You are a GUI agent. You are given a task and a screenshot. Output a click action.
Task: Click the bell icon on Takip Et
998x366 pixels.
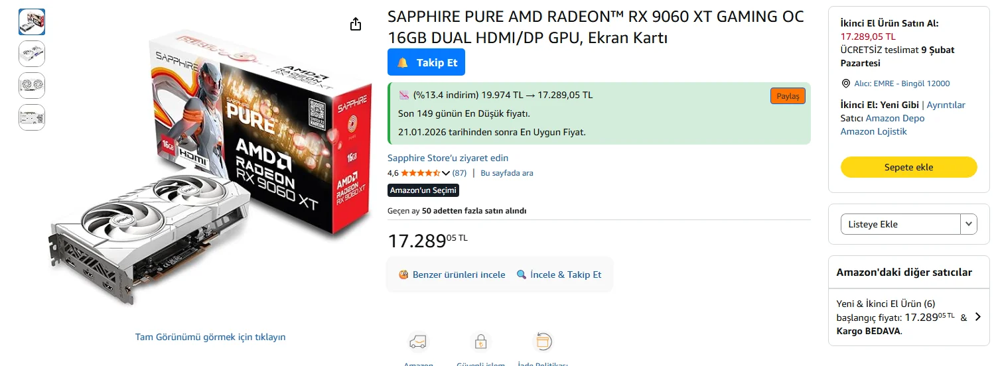click(x=403, y=62)
